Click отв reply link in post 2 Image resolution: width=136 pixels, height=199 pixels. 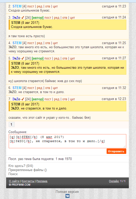48,6
